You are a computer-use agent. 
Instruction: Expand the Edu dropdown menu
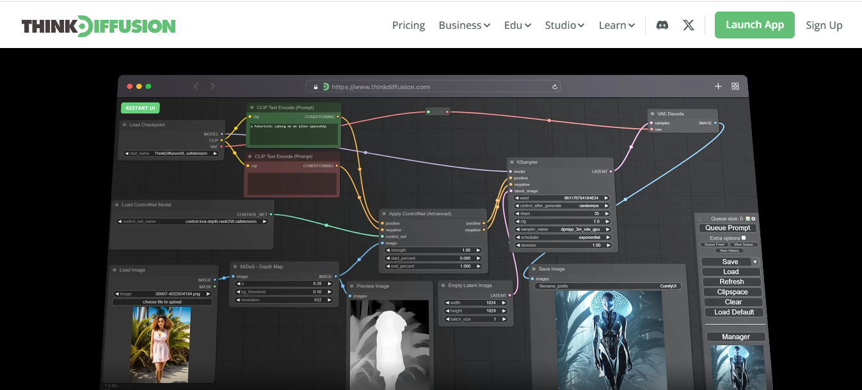(518, 25)
